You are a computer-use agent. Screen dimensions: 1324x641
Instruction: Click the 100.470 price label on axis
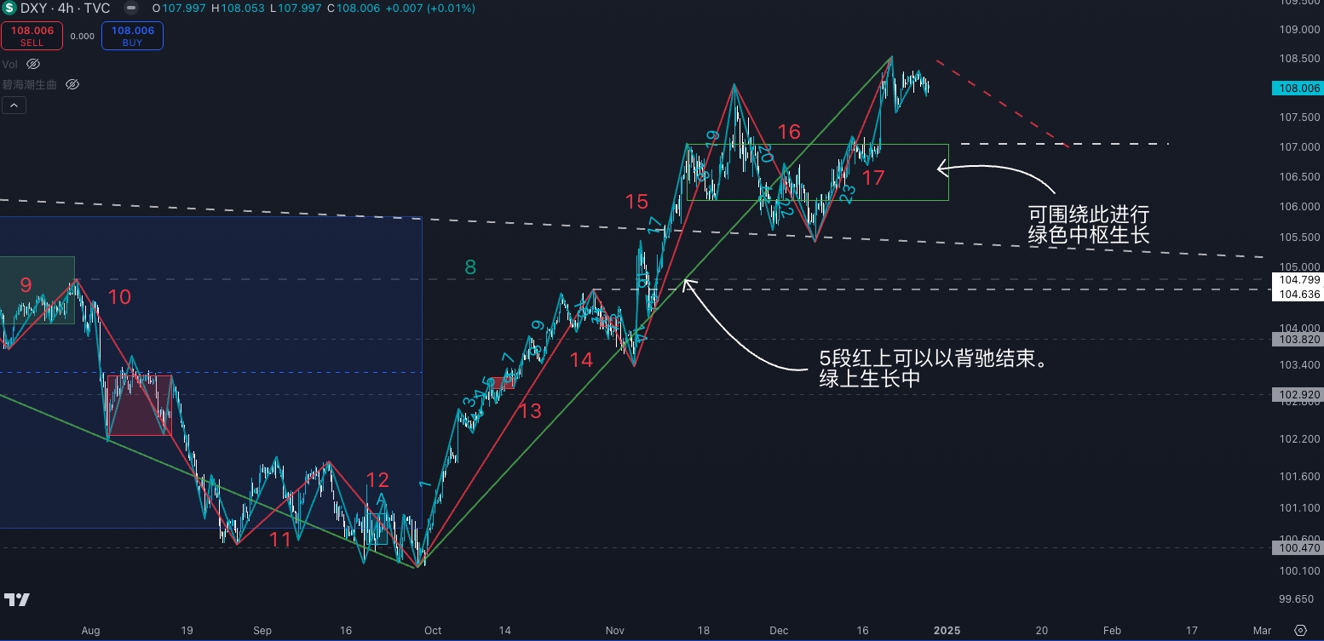[x=1296, y=549]
